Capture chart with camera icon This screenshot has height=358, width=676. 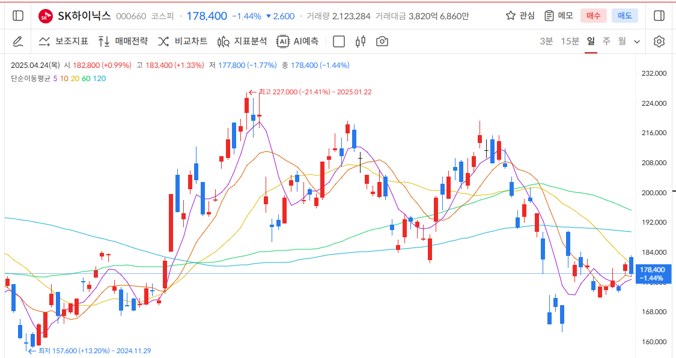(x=382, y=41)
